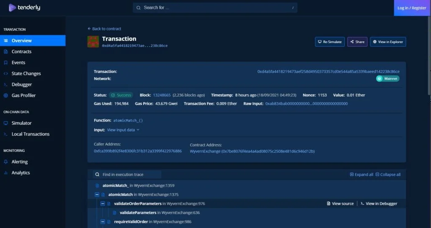Collapse the atomicMatch trace node
Screen dimensions: 431x228
(97, 194)
